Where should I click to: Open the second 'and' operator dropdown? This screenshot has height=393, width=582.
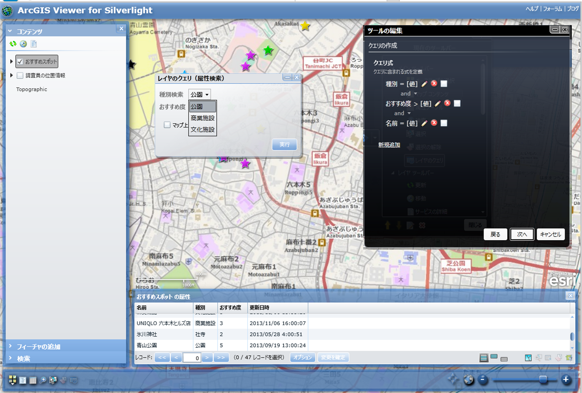[403, 113]
